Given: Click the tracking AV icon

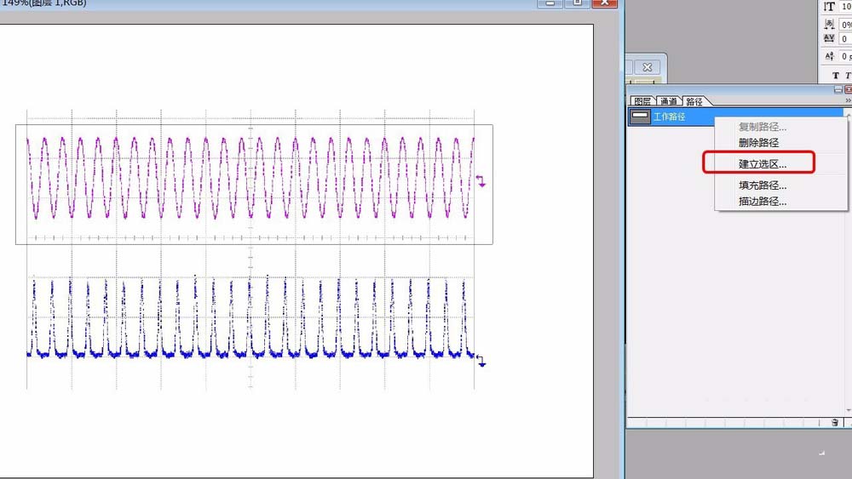Looking at the screenshot, I should tap(829, 38).
